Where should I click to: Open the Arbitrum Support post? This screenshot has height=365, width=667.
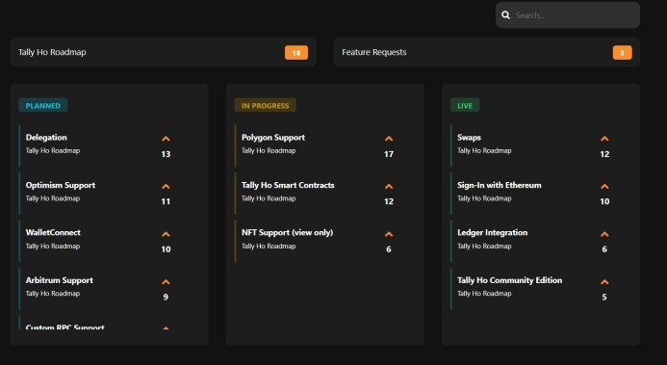tap(59, 280)
